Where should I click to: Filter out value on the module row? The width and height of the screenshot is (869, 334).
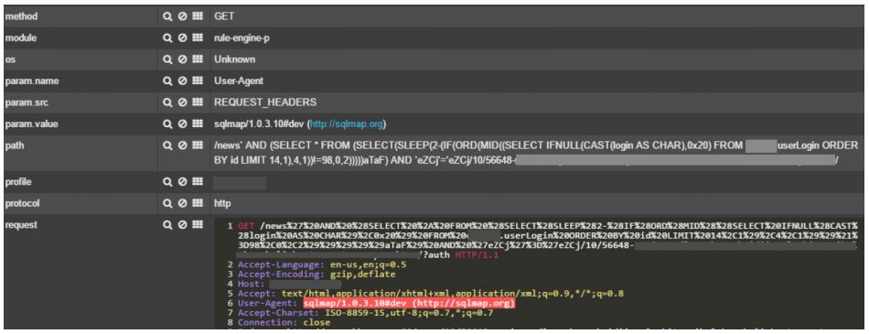coord(182,38)
